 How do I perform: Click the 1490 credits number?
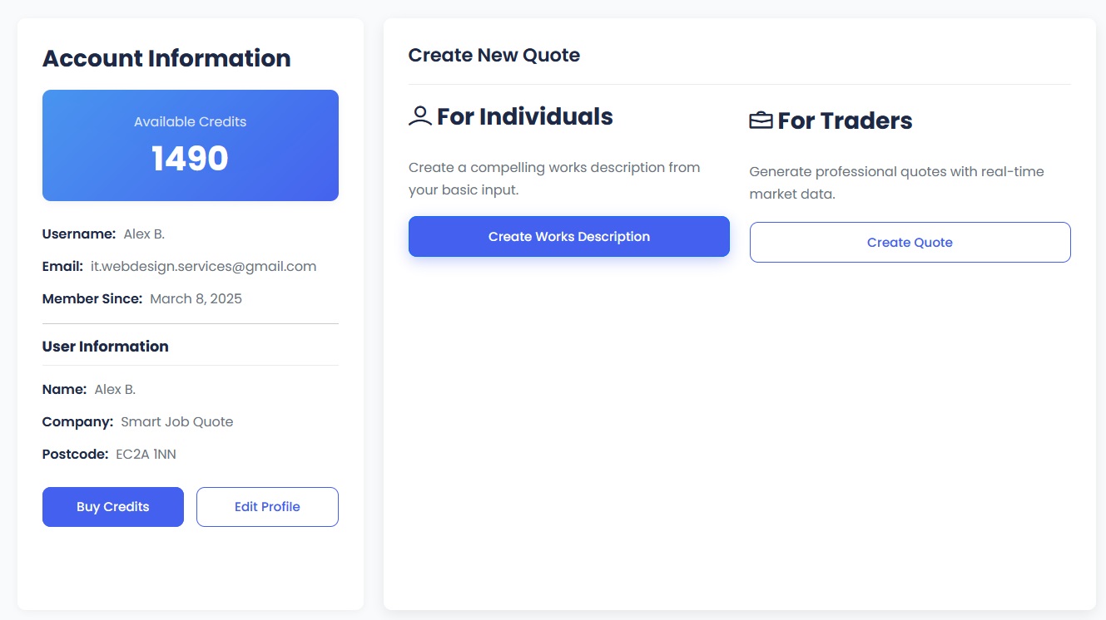point(191,159)
